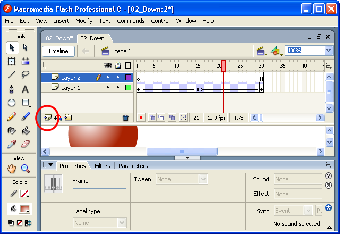340x234 pixels.
Task: Click the Insert Layer icon
Action: point(47,118)
